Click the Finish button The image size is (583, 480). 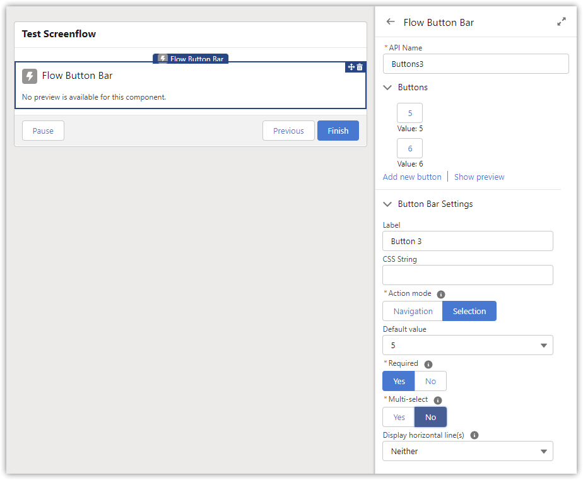338,131
